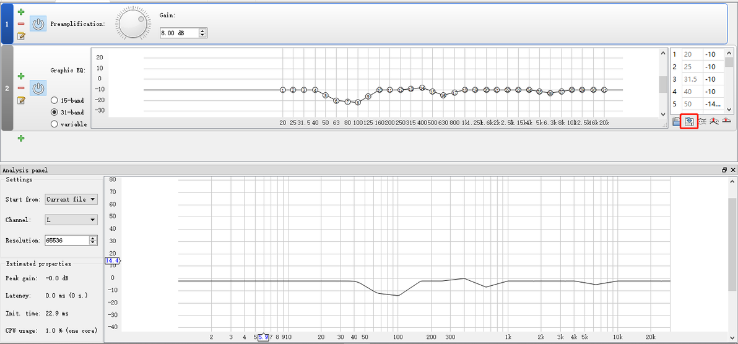Click the band table scroll-down arrow
Screen dimensions: 738x344
tap(729, 110)
